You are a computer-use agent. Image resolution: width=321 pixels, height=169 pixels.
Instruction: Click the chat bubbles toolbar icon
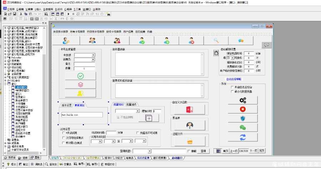[x=241, y=41]
